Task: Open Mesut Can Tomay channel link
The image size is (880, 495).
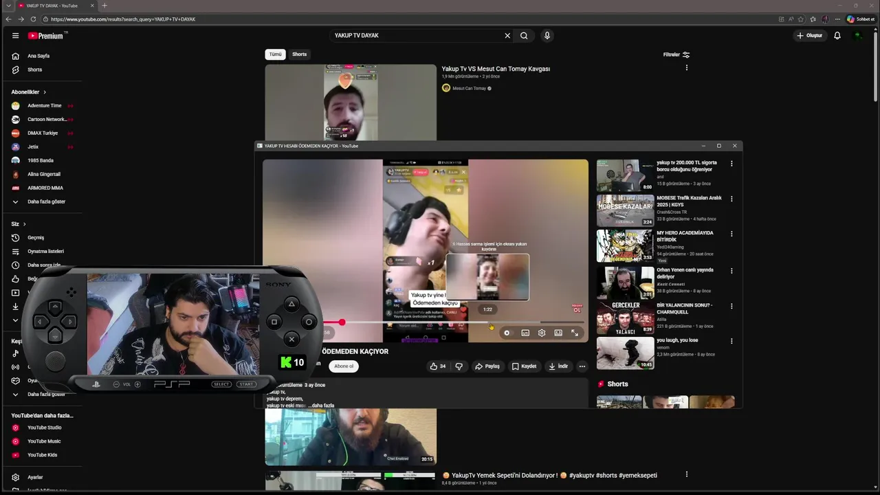Action: [x=469, y=88]
